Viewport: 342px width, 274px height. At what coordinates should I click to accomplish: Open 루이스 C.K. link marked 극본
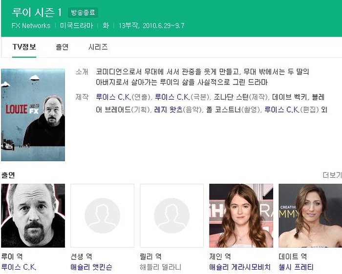click(x=172, y=97)
